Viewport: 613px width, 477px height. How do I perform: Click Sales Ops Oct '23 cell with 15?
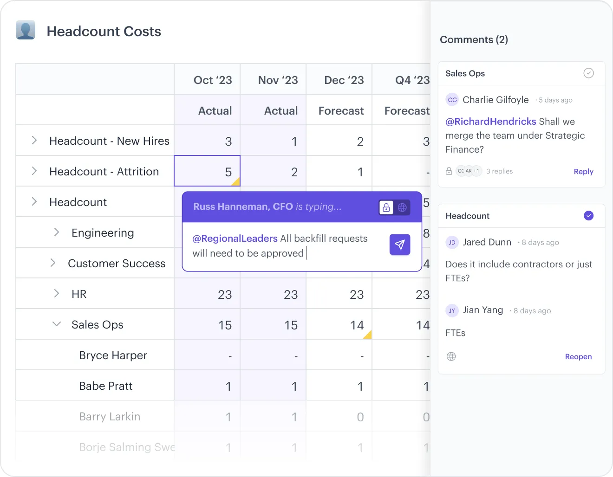click(x=207, y=324)
